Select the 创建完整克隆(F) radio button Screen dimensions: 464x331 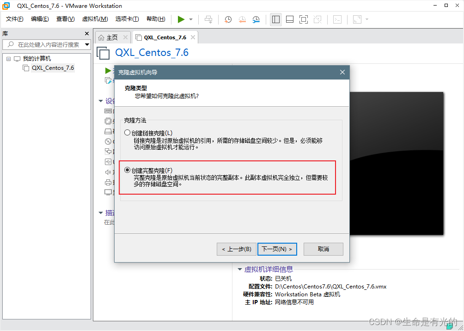(x=127, y=170)
